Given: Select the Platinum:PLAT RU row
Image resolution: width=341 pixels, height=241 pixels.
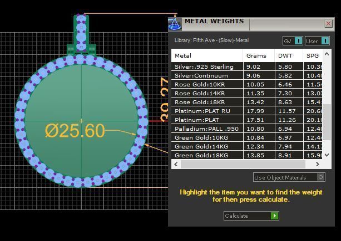Looking at the screenshot, I should (x=247, y=111).
